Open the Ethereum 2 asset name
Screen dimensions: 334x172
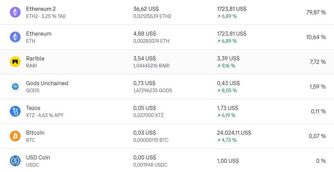click(x=41, y=9)
